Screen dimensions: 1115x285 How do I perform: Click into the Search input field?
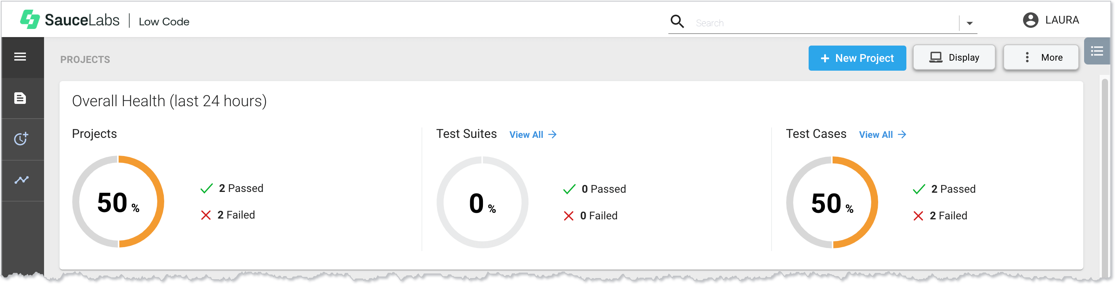pos(823,23)
